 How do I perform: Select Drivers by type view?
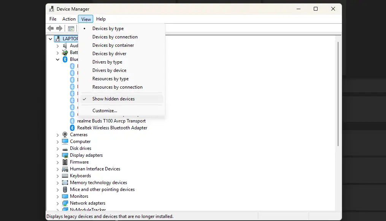(107, 62)
